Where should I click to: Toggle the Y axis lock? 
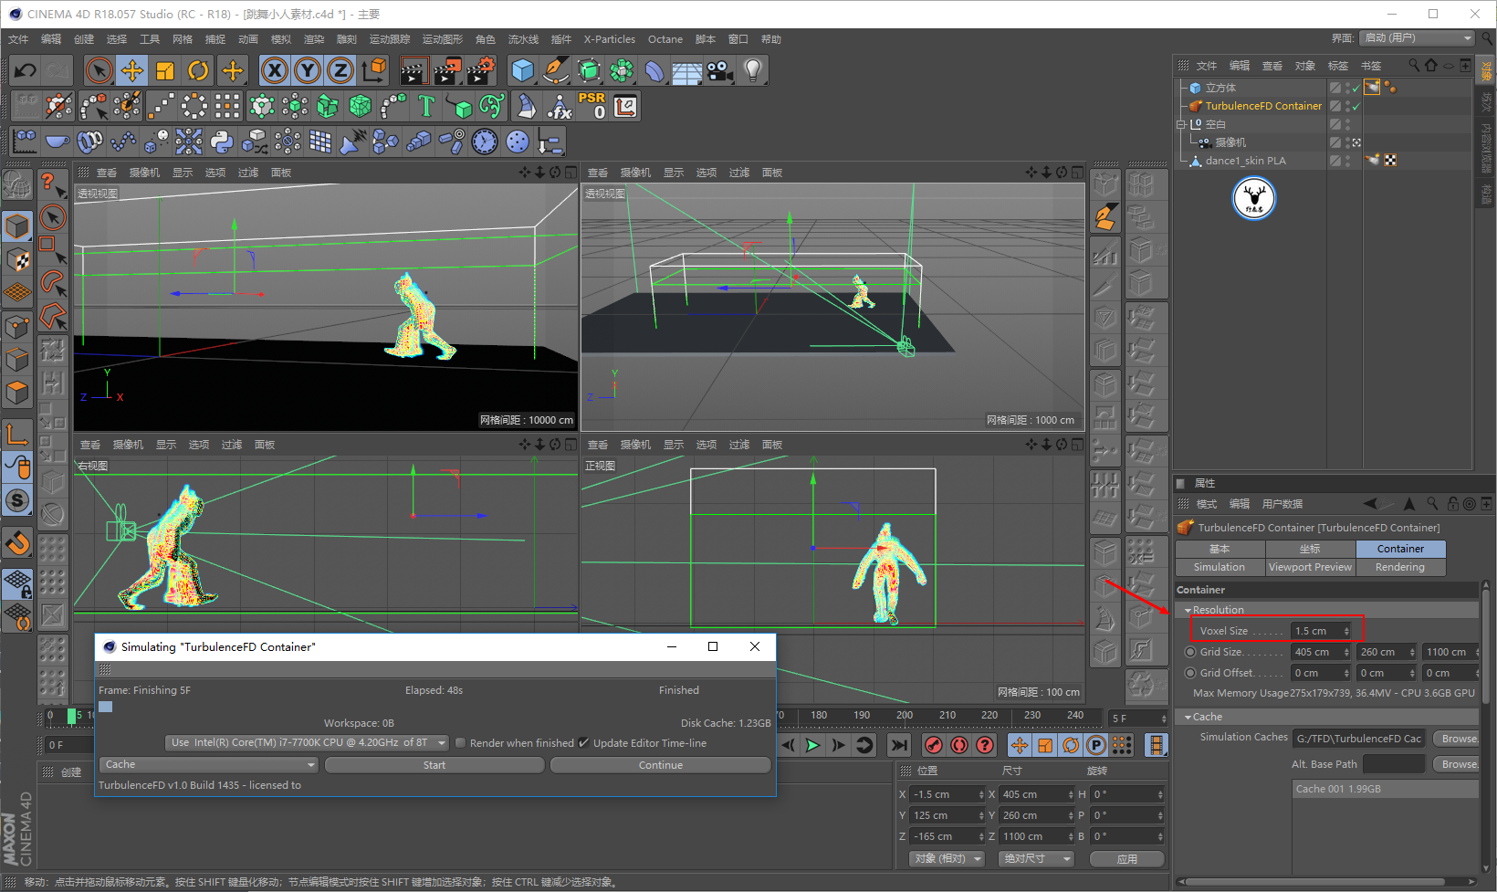point(308,70)
